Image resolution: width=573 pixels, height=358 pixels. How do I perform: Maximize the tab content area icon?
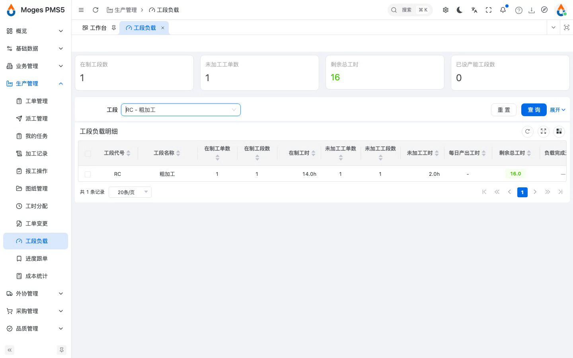(567, 27)
